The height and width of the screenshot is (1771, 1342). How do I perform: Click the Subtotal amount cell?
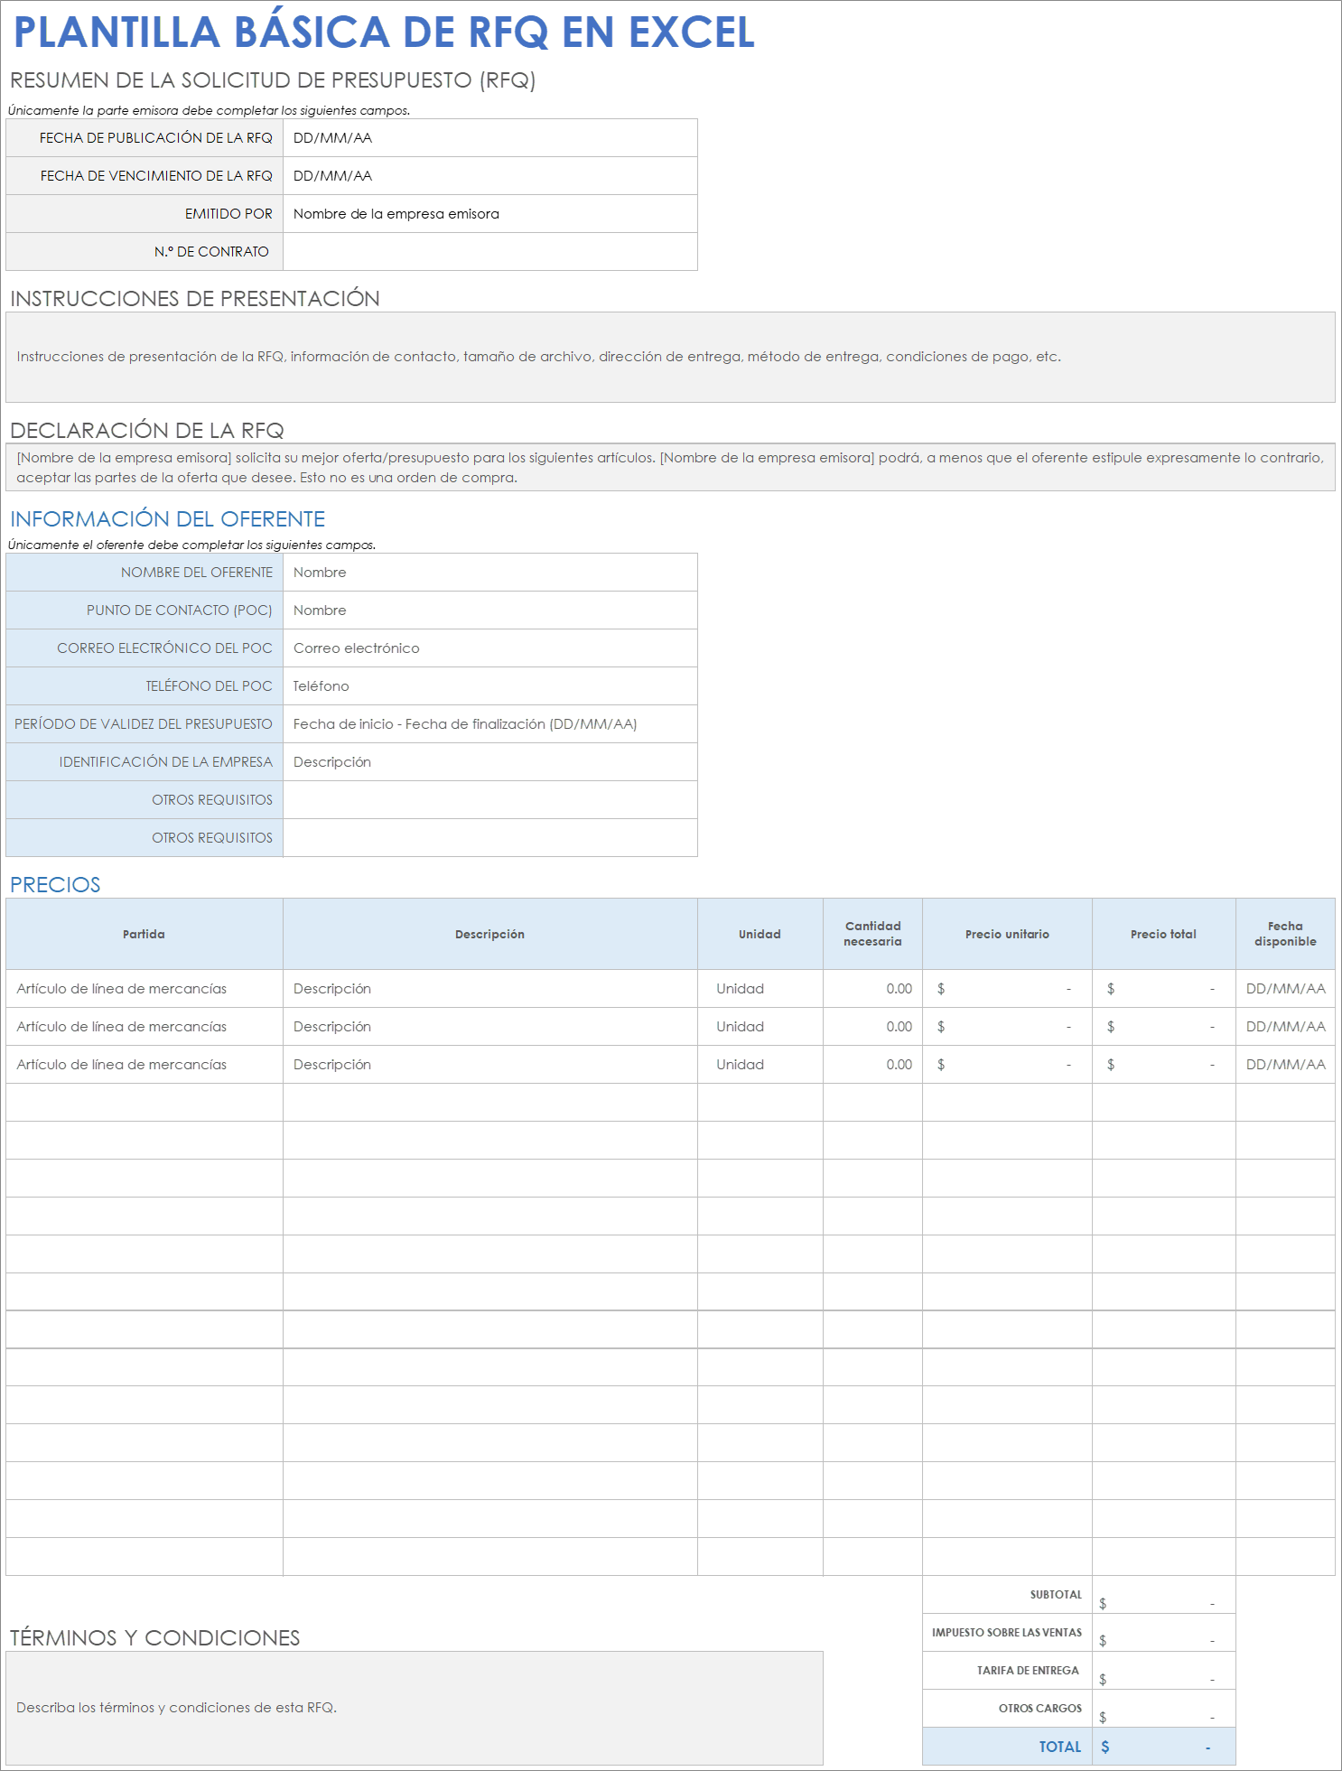coord(1163,1597)
